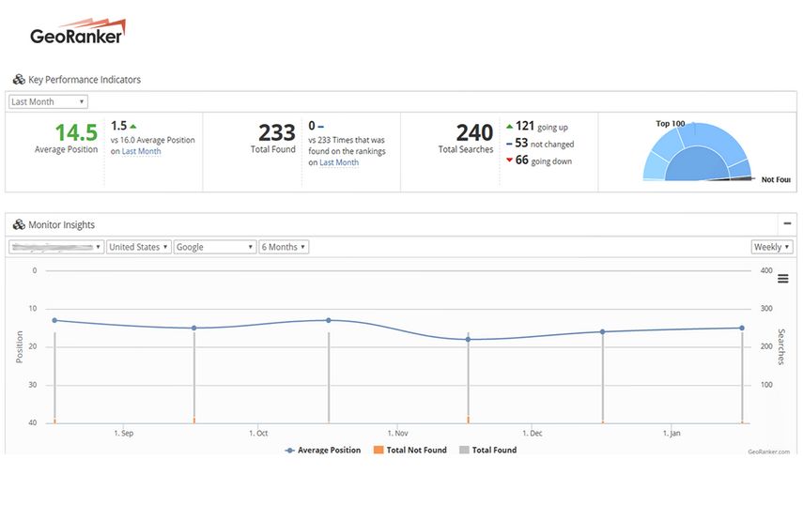Click the GeoRanker.com chart credit link
803x505 pixels.
point(768,451)
